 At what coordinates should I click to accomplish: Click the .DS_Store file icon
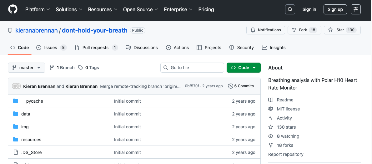[16, 152]
